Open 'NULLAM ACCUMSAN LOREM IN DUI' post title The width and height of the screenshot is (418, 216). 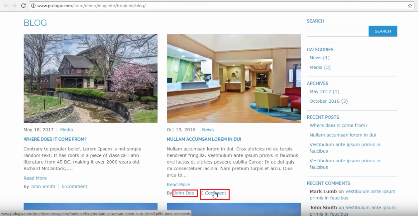(204, 139)
